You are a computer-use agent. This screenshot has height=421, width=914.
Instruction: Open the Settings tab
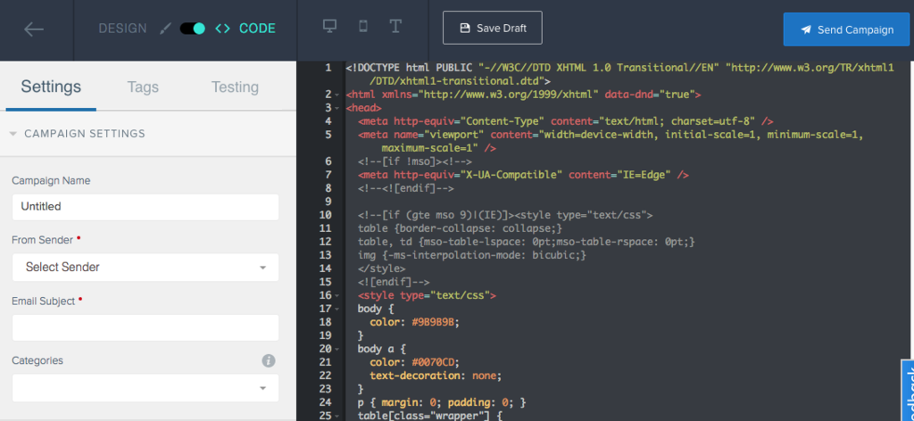(x=51, y=87)
